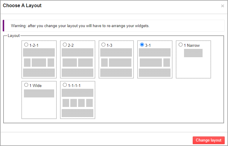
Task: Click the 3-1 layout preview diagram
Action: click(x=155, y=63)
